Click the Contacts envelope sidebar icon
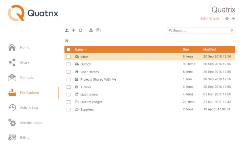The width and height of the screenshot is (243, 160). [12, 78]
